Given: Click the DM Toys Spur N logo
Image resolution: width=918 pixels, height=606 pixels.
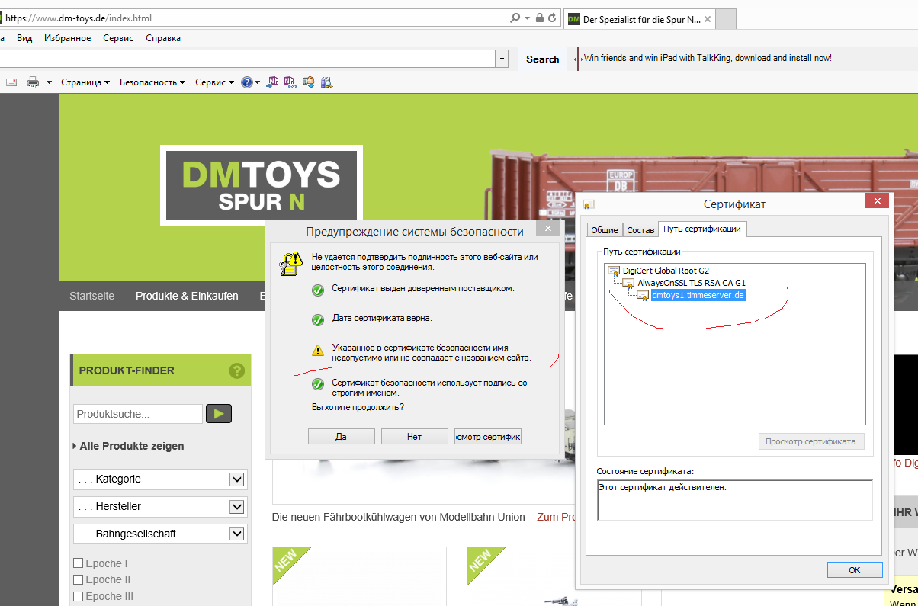Looking at the screenshot, I should click(262, 185).
